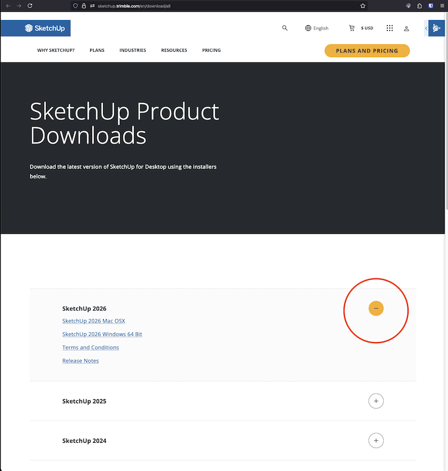Reload the page with the browser refresh button
Screen dimensions: 448x471
tap(30, 5)
